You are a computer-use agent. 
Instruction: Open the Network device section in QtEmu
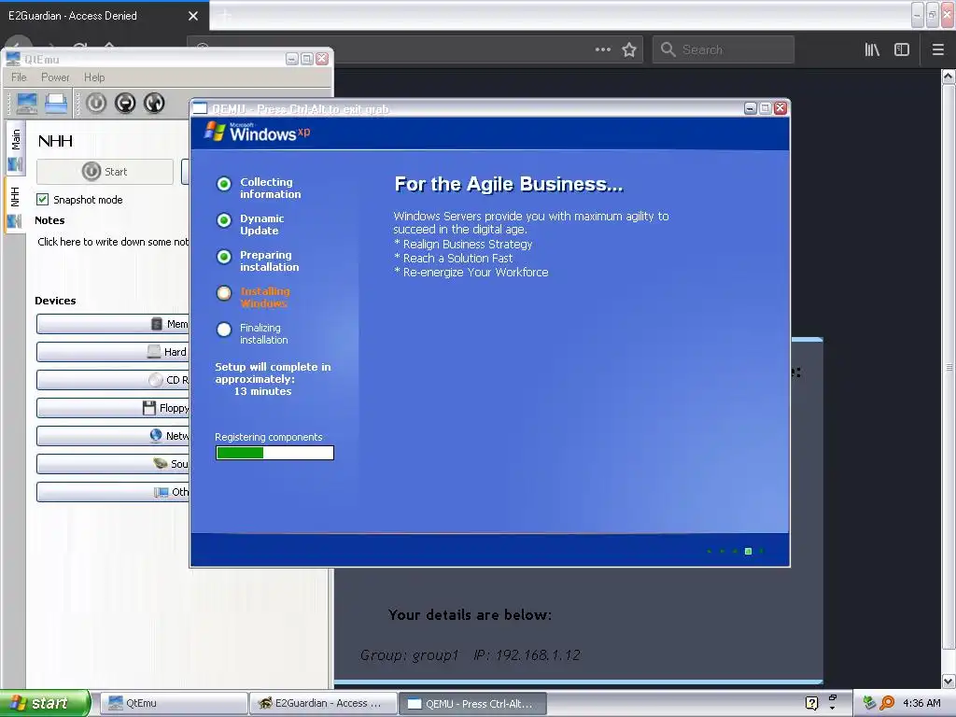coord(113,436)
